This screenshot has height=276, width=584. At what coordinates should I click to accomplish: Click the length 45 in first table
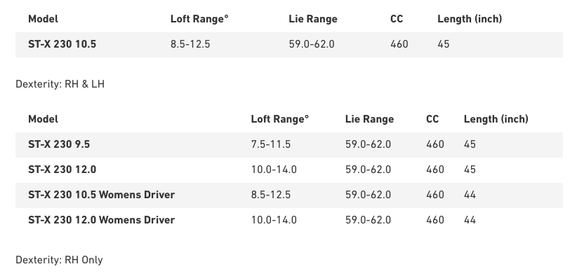443,44
